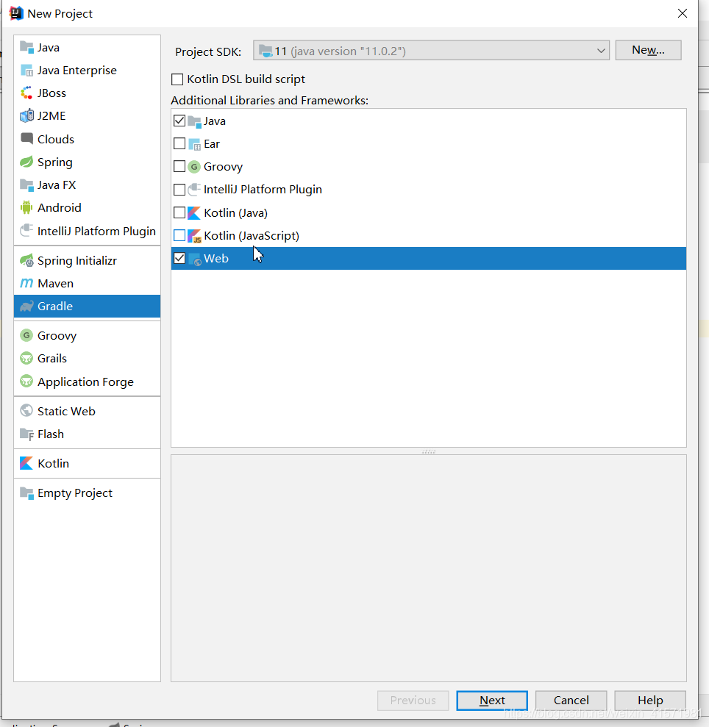Click the Spring leaf icon
The width and height of the screenshot is (709, 727).
coord(27,162)
